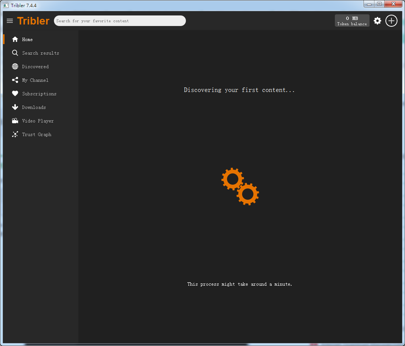The width and height of the screenshot is (405, 346).
Task: Click the Downloads arrow icon
Action: coord(15,107)
